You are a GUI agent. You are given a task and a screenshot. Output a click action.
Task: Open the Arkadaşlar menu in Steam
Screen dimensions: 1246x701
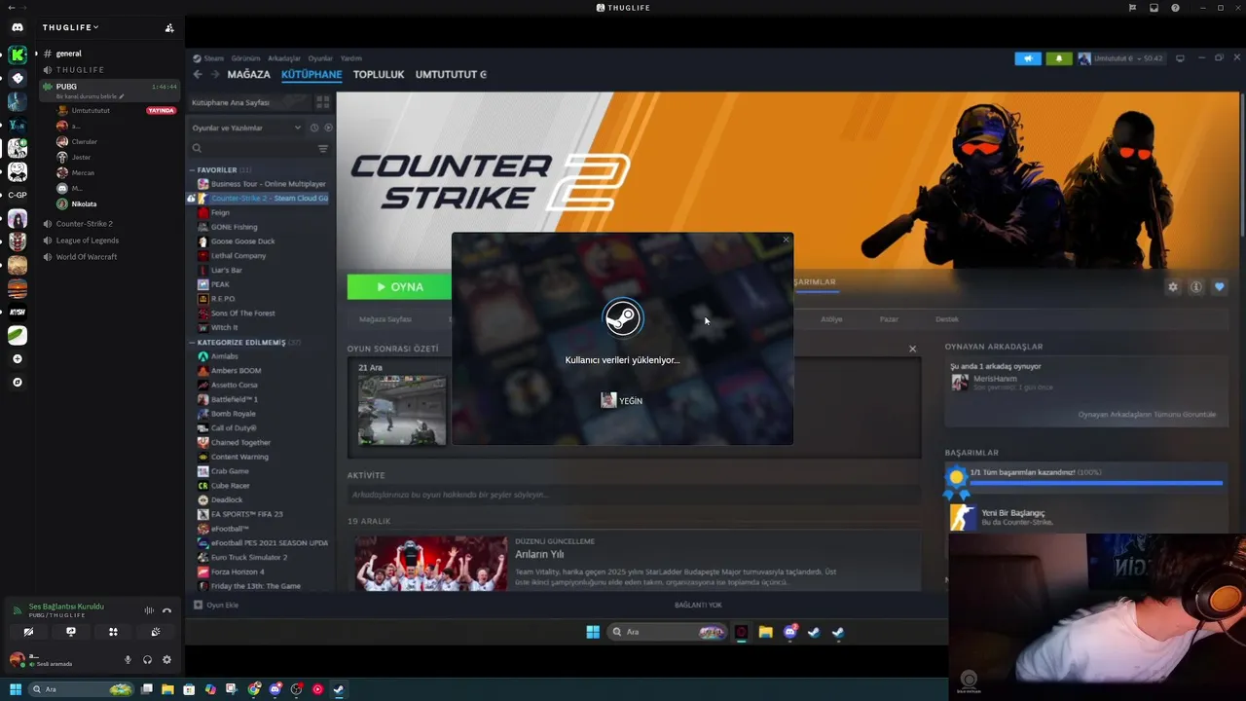(x=284, y=58)
